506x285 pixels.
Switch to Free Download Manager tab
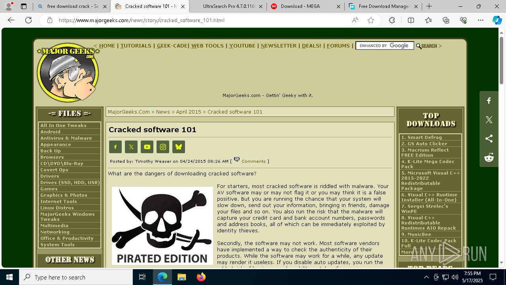pyautogui.click(x=383, y=6)
